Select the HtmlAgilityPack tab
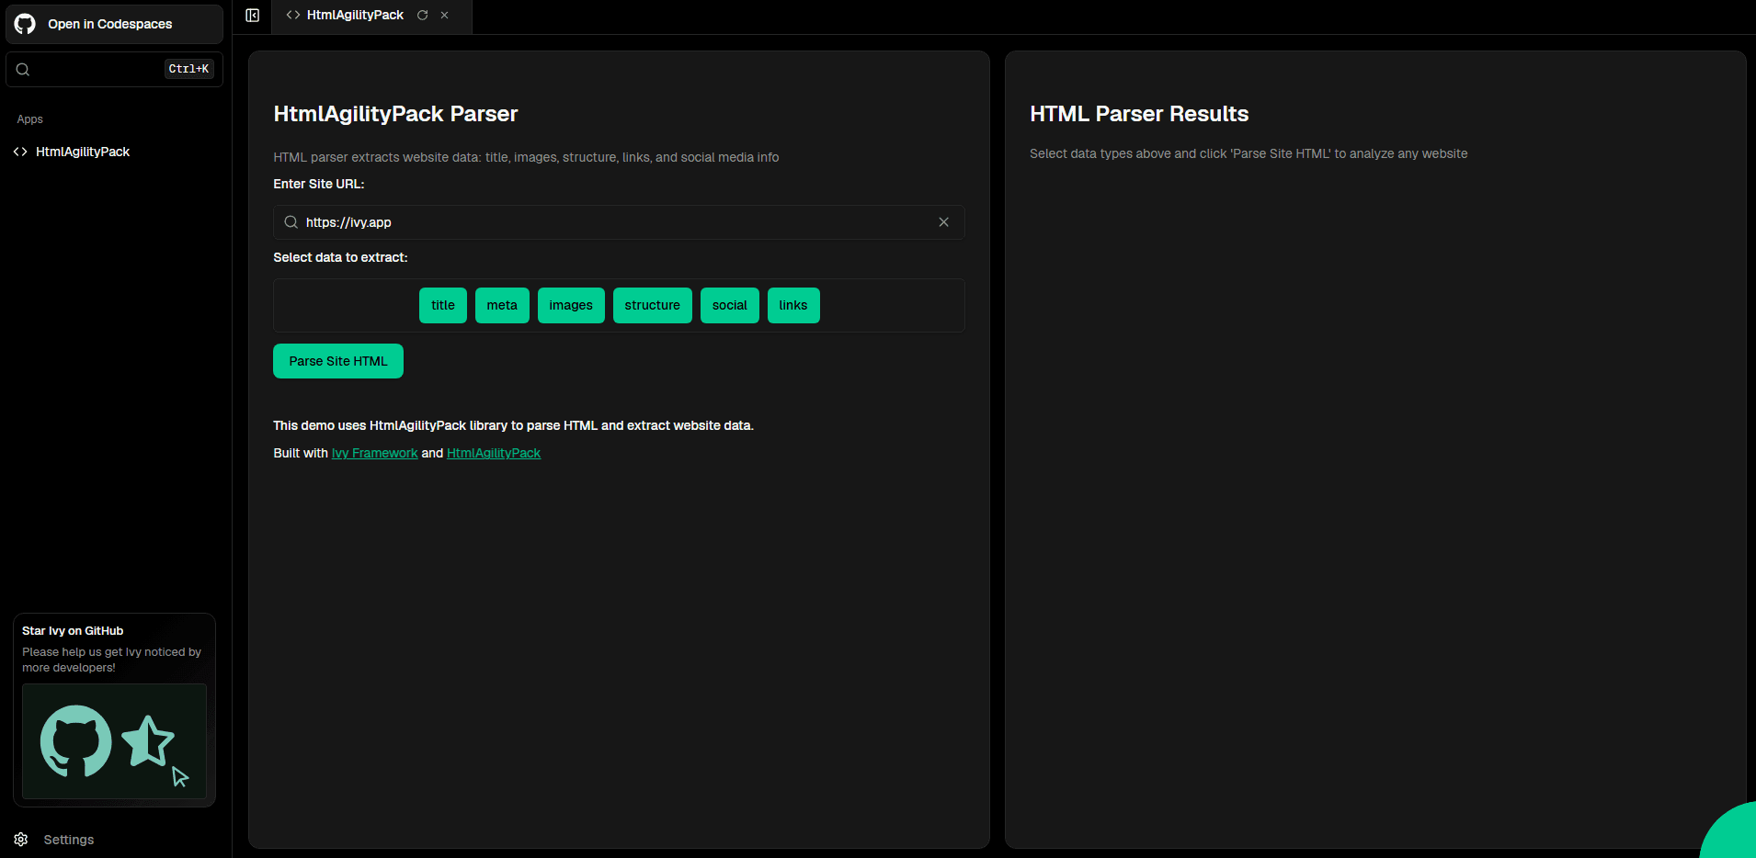Screen dimensions: 1756x858 [355, 16]
